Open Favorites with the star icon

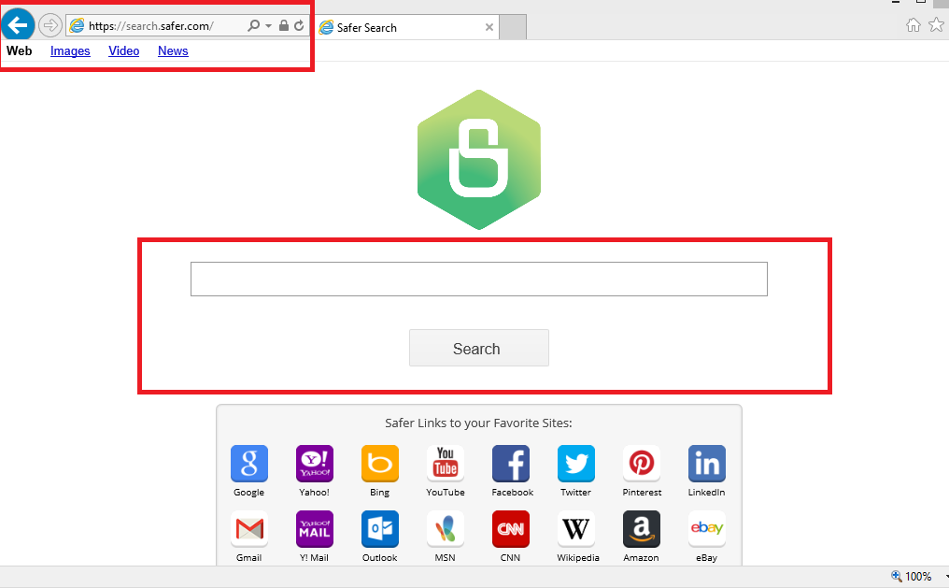click(x=936, y=25)
